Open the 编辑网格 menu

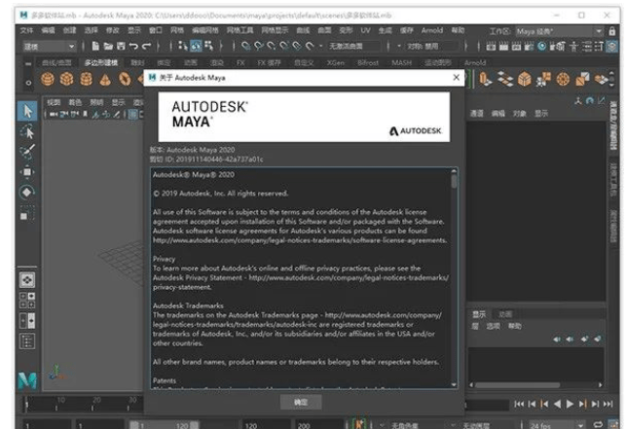coord(205,30)
